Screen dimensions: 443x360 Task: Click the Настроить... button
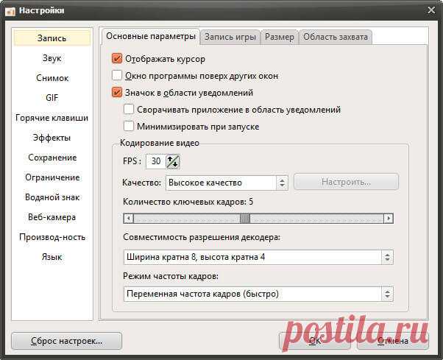346,182
